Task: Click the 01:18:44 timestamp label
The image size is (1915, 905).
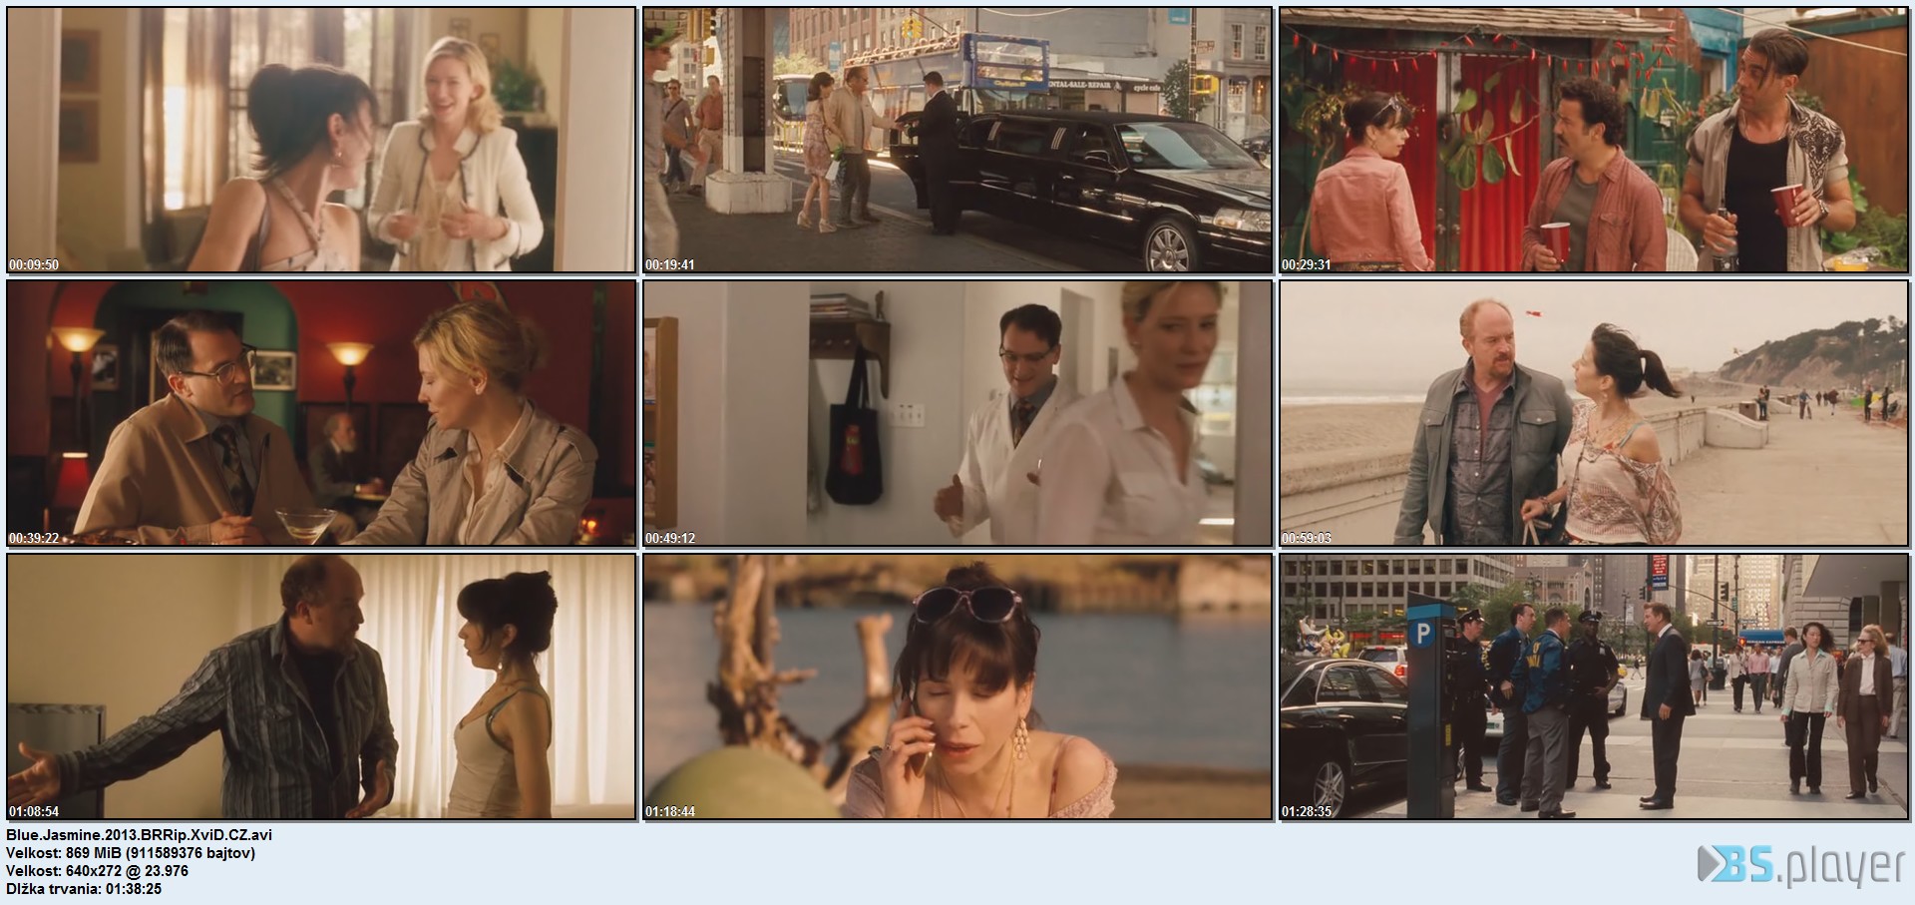Action: [670, 812]
